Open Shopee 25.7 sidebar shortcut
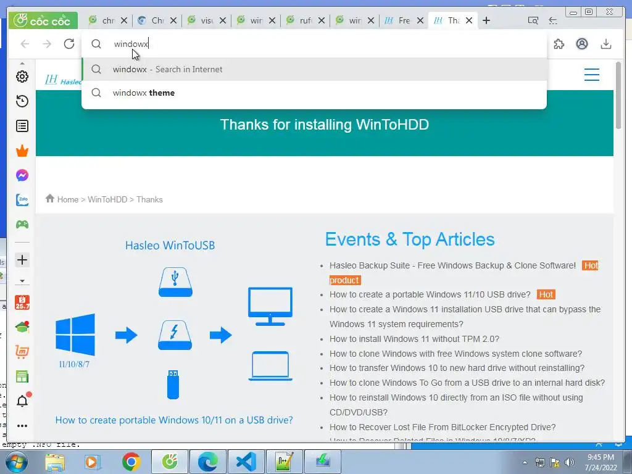This screenshot has width=632, height=474. pyautogui.click(x=22, y=302)
